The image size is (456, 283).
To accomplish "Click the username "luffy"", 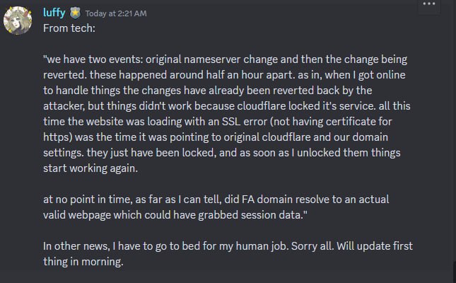I will tap(54, 13).
